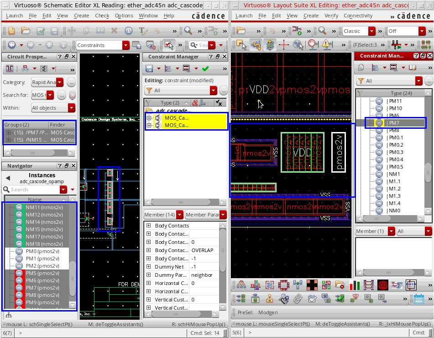Toggle the checkbox-cursor button in schematic toolbar
The height and width of the screenshot is (338, 434).
(x=169, y=45)
